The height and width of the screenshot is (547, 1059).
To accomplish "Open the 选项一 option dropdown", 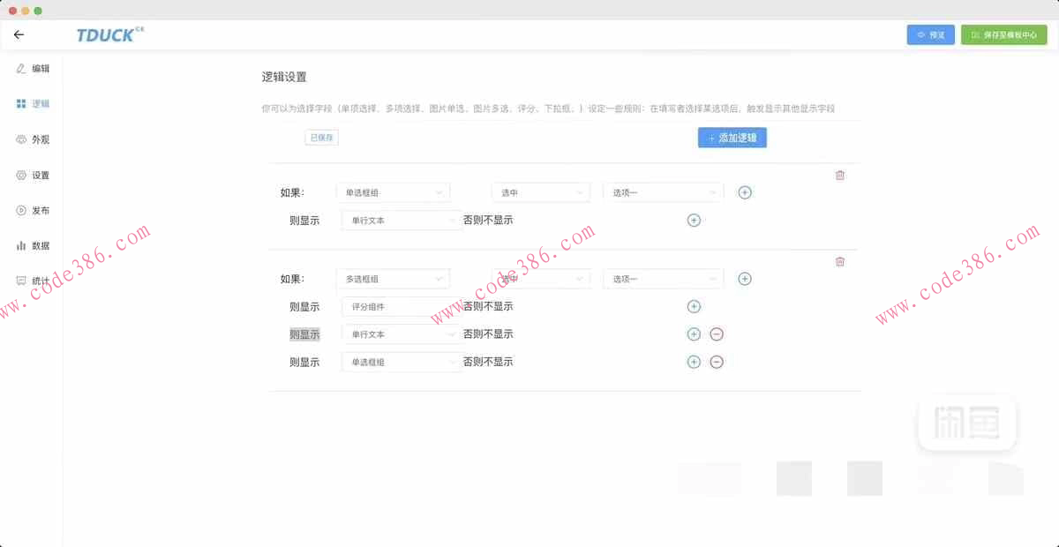I will click(x=663, y=191).
